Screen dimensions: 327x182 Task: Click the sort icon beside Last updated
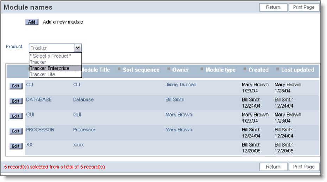(x=278, y=69)
